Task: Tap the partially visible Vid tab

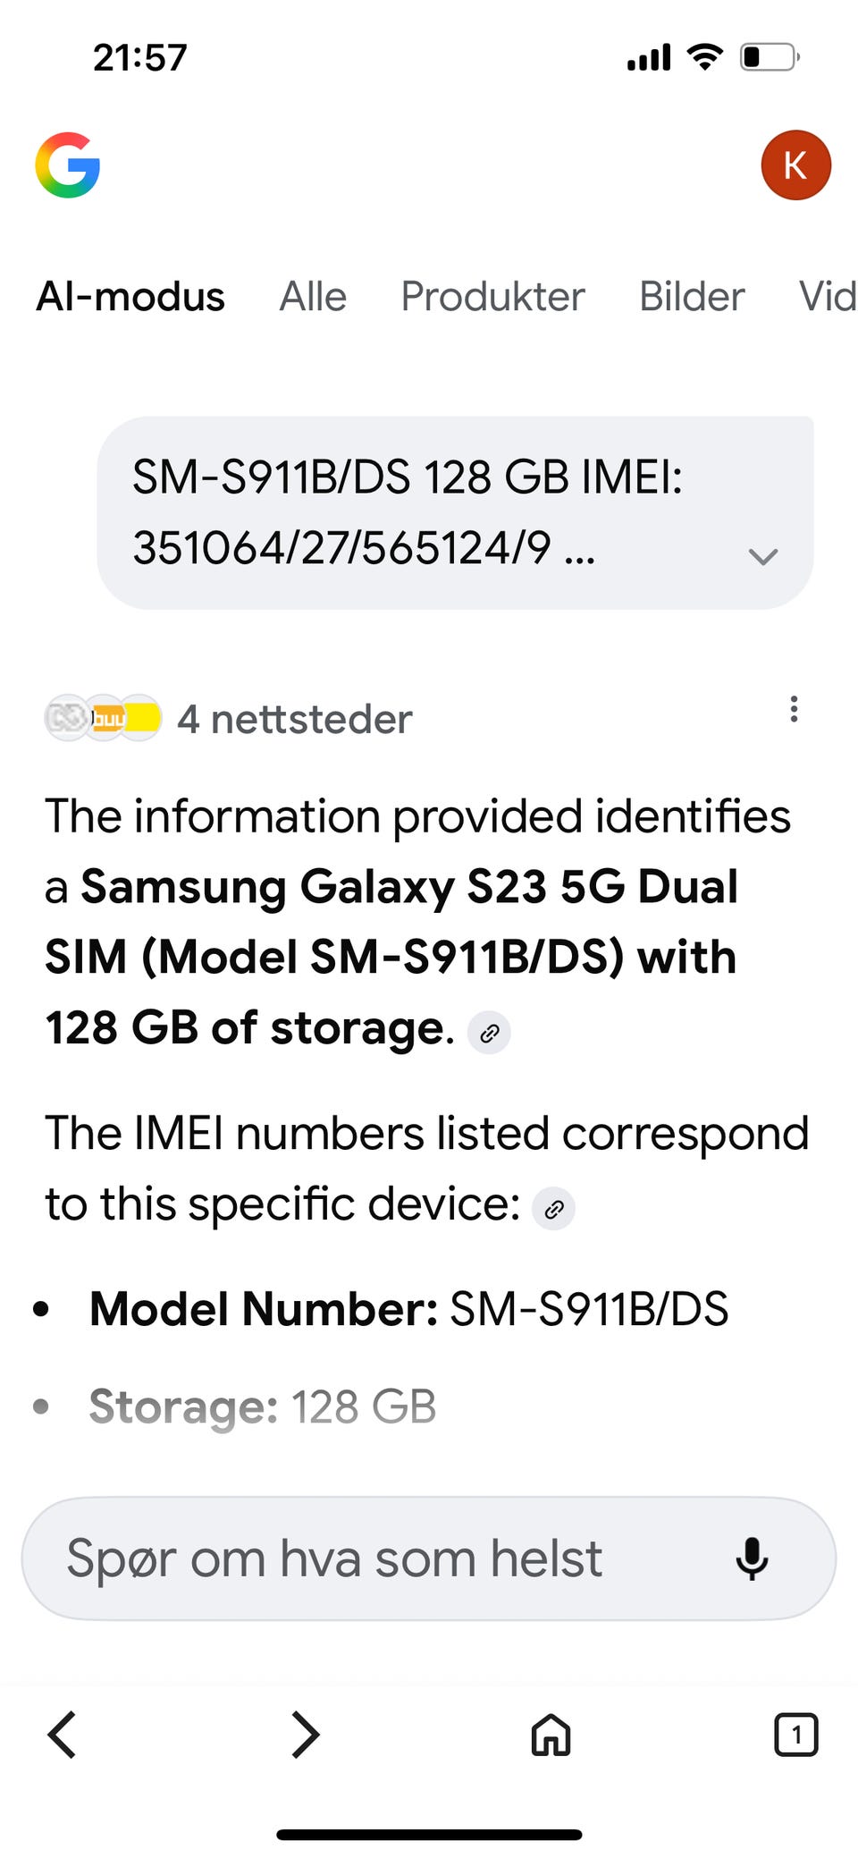Action: click(x=828, y=297)
